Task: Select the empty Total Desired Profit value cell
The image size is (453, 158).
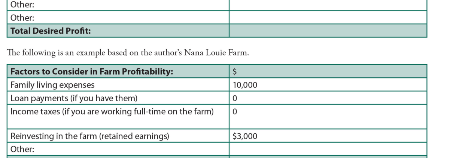Action: point(328,31)
